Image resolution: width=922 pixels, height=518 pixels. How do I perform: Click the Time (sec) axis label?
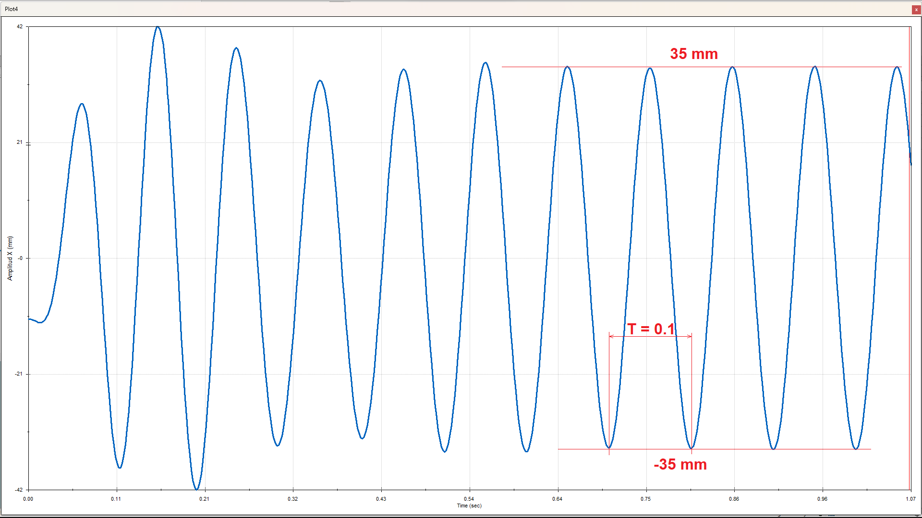pos(469,506)
